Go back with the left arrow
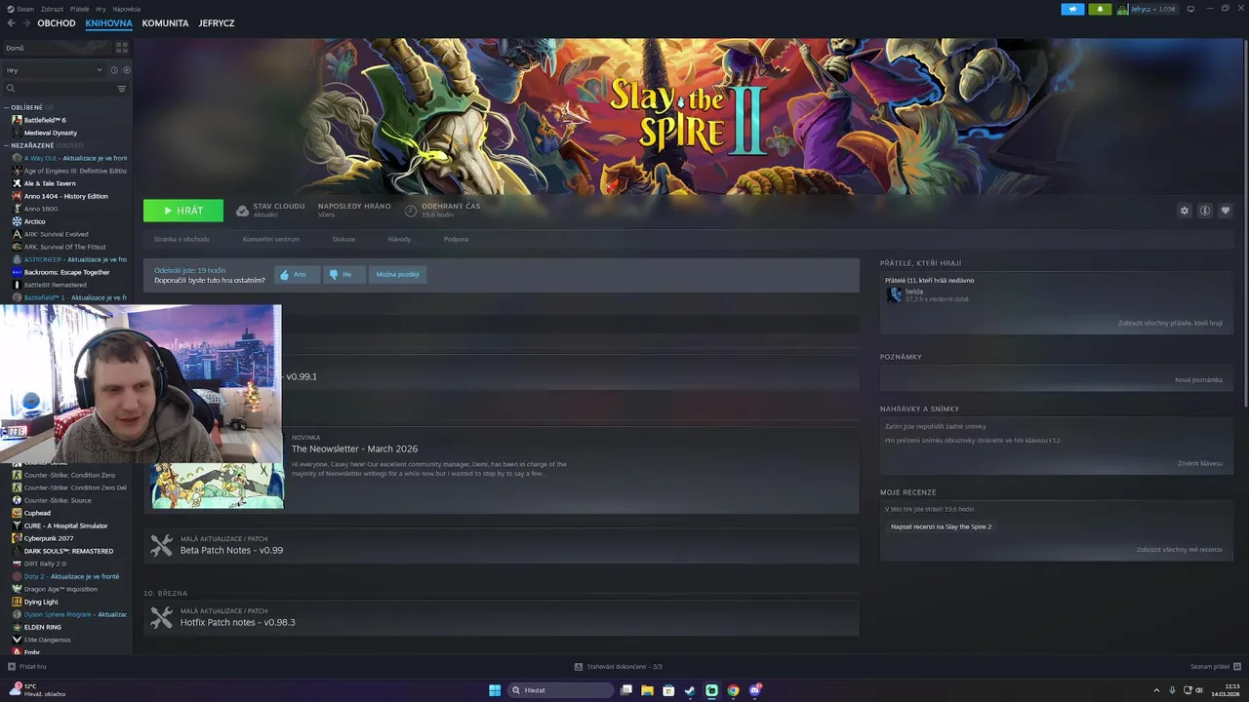 pos(11,23)
